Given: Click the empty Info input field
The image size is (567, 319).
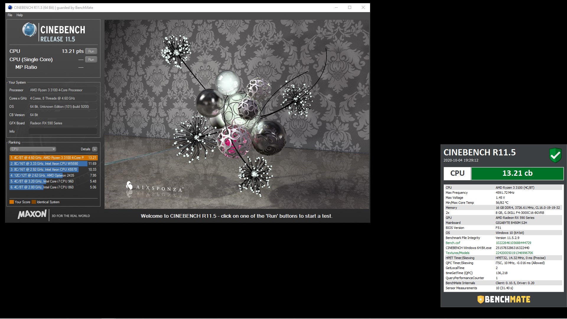Looking at the screenshot, I should pyautogui.click(x=63, y=131).
